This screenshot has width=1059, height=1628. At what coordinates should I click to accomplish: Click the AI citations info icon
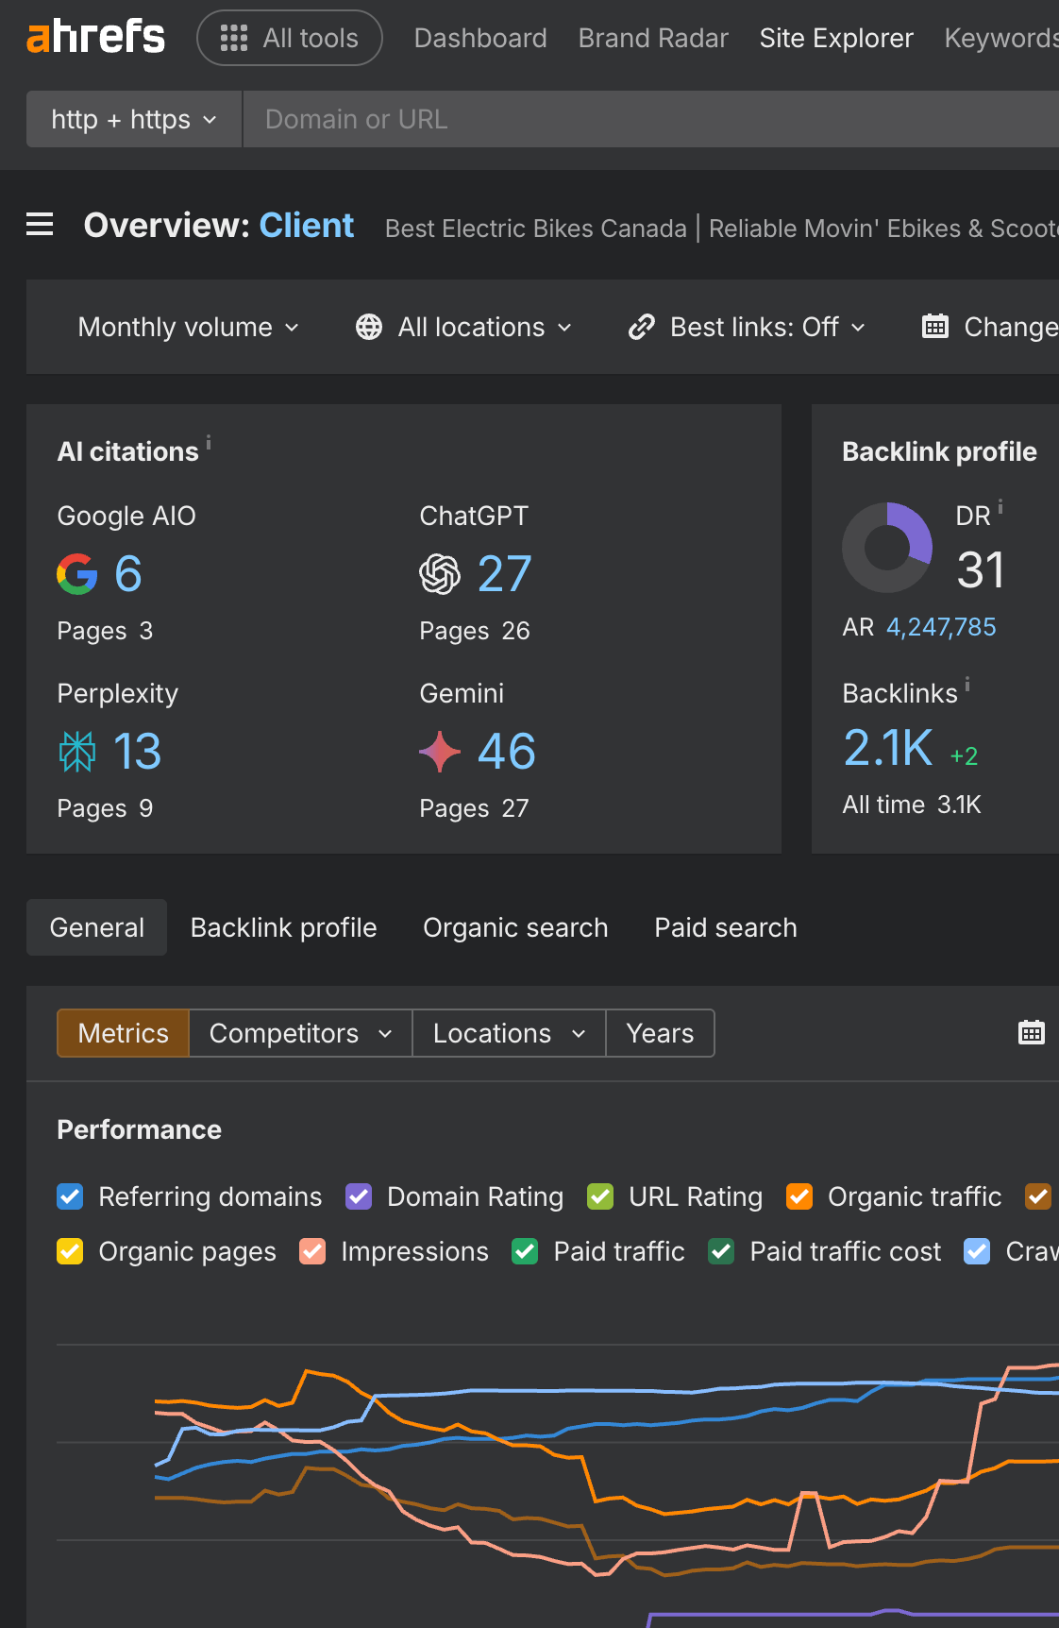209,441
